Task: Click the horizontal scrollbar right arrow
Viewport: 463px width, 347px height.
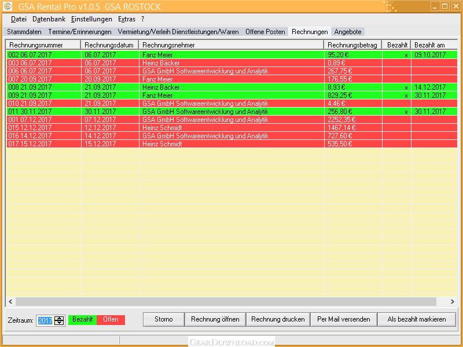Action: 453,301
